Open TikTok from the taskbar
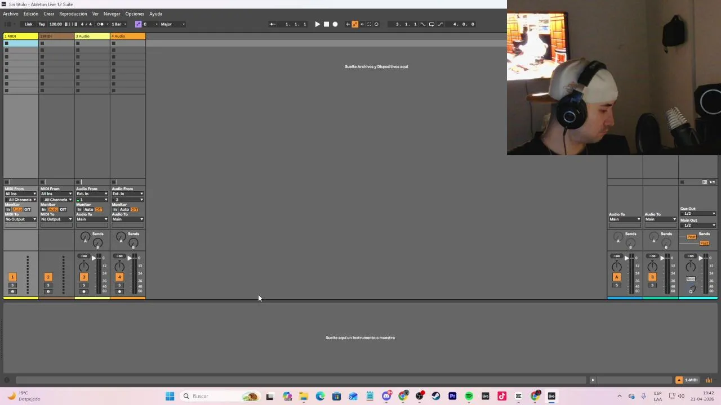The height and width of the screenshot is (405, 721). pyautogui.click(x=502, y=396)
